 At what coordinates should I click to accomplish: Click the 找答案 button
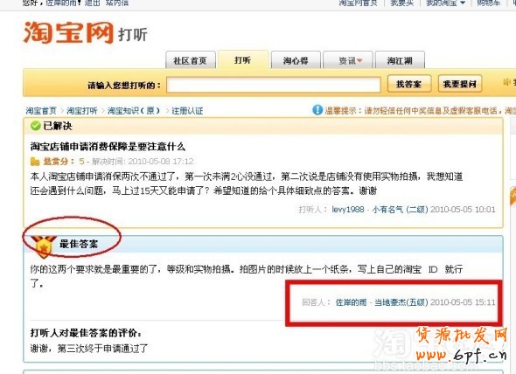point(409,84)
